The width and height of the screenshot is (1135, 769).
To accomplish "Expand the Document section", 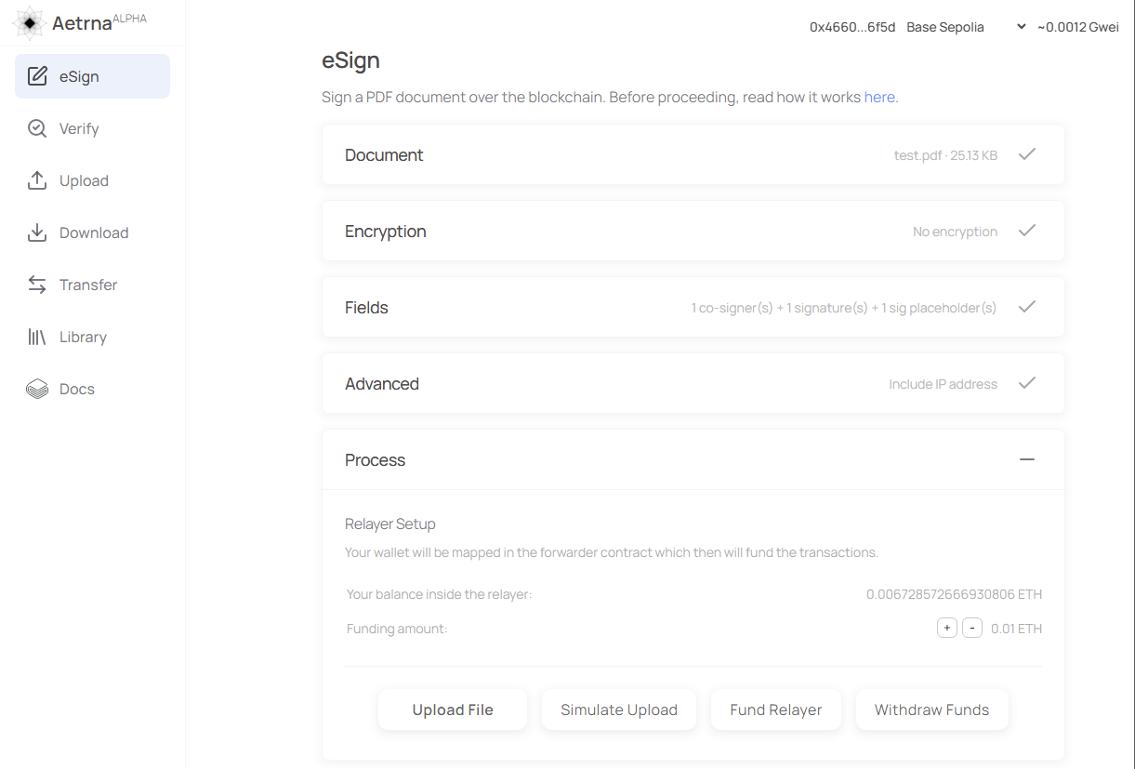I will point(1026,154).
